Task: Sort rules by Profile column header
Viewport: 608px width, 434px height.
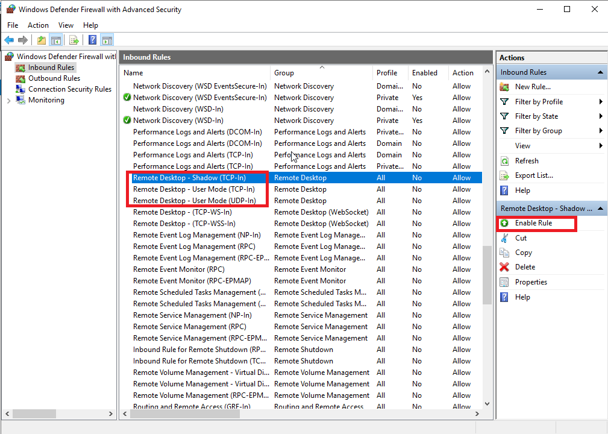Action: coord(390,73)
